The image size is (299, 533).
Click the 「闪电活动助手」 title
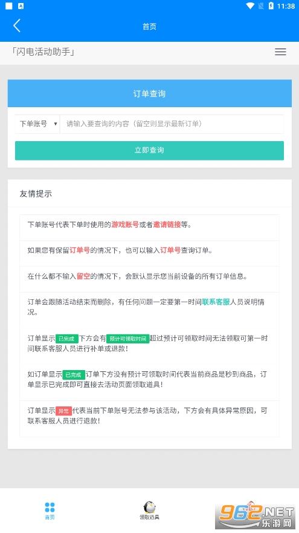point(43,51)
